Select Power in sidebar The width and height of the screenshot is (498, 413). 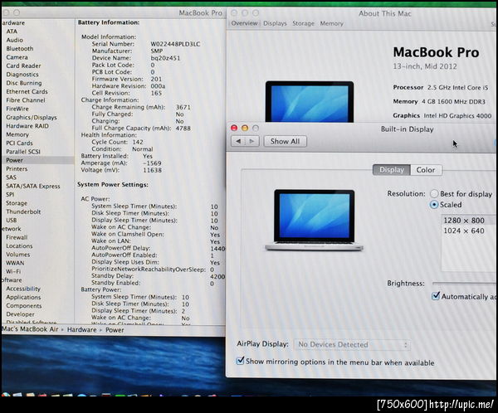coord(15,160)
